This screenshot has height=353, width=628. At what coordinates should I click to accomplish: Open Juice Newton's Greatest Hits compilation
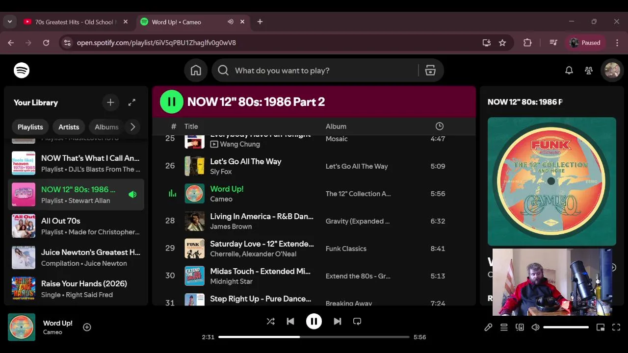point(76,257)
